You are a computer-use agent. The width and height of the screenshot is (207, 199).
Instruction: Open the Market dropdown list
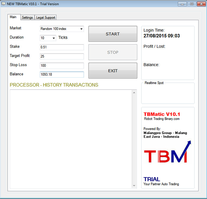click(81, 29)
